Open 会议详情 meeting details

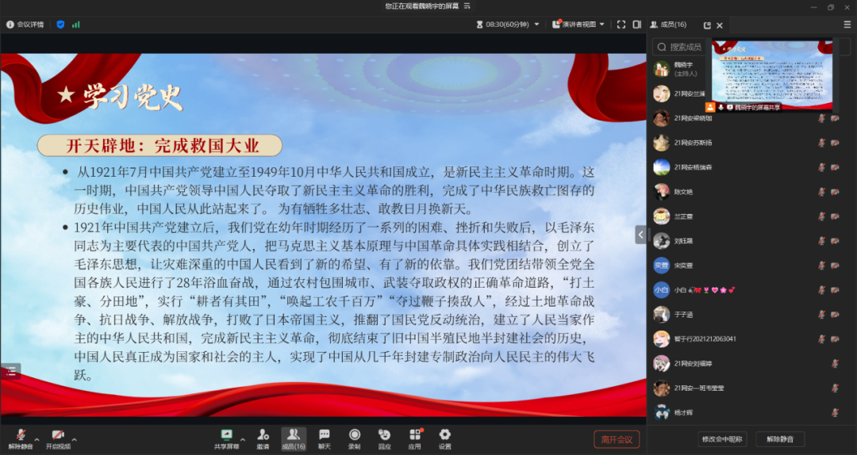pyautogui.click(x=25, y=25)
